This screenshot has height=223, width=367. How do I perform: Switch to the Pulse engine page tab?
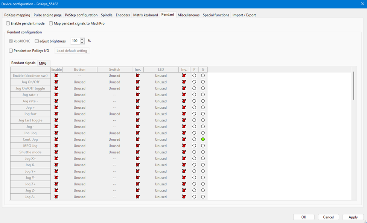pyautogui.click(x=47, y=15)
